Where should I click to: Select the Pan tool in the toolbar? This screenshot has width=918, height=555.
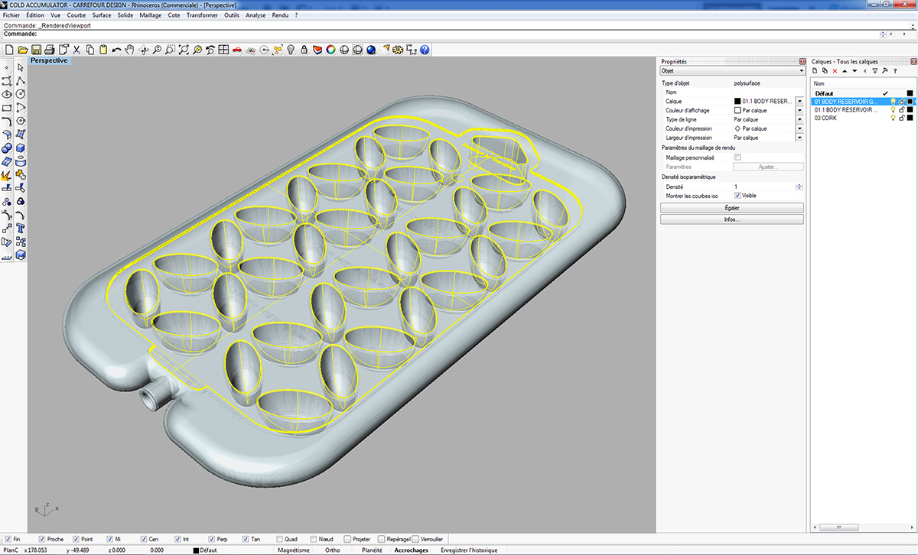[131, 50]
